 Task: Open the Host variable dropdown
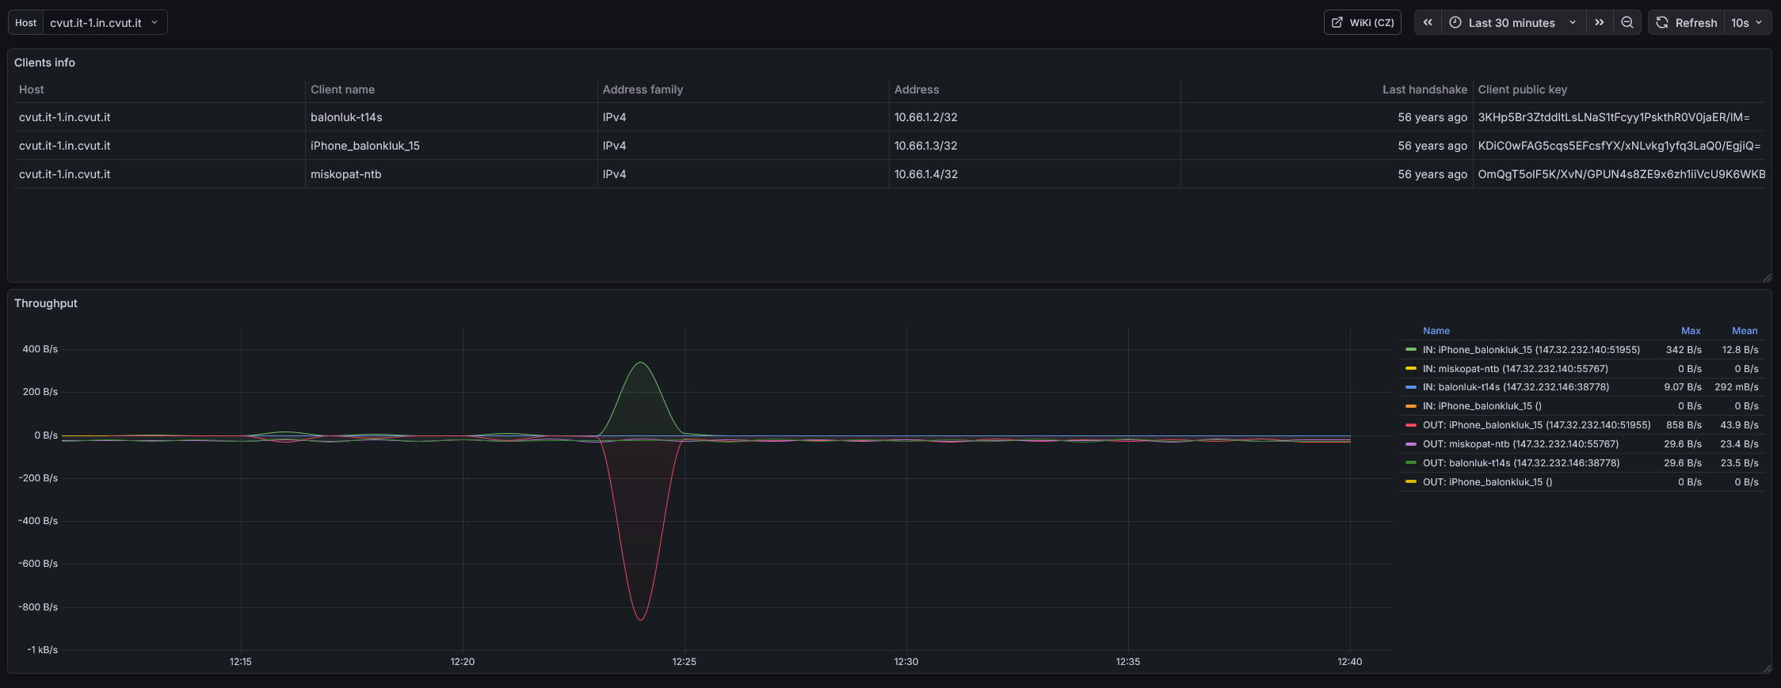(104, 22)
